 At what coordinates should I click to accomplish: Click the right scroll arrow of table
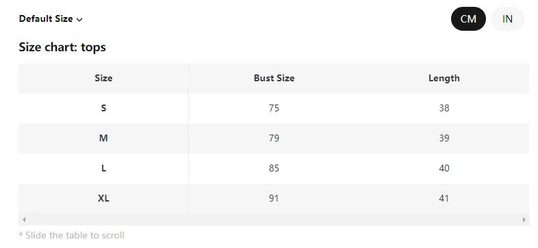click(524, 219)
